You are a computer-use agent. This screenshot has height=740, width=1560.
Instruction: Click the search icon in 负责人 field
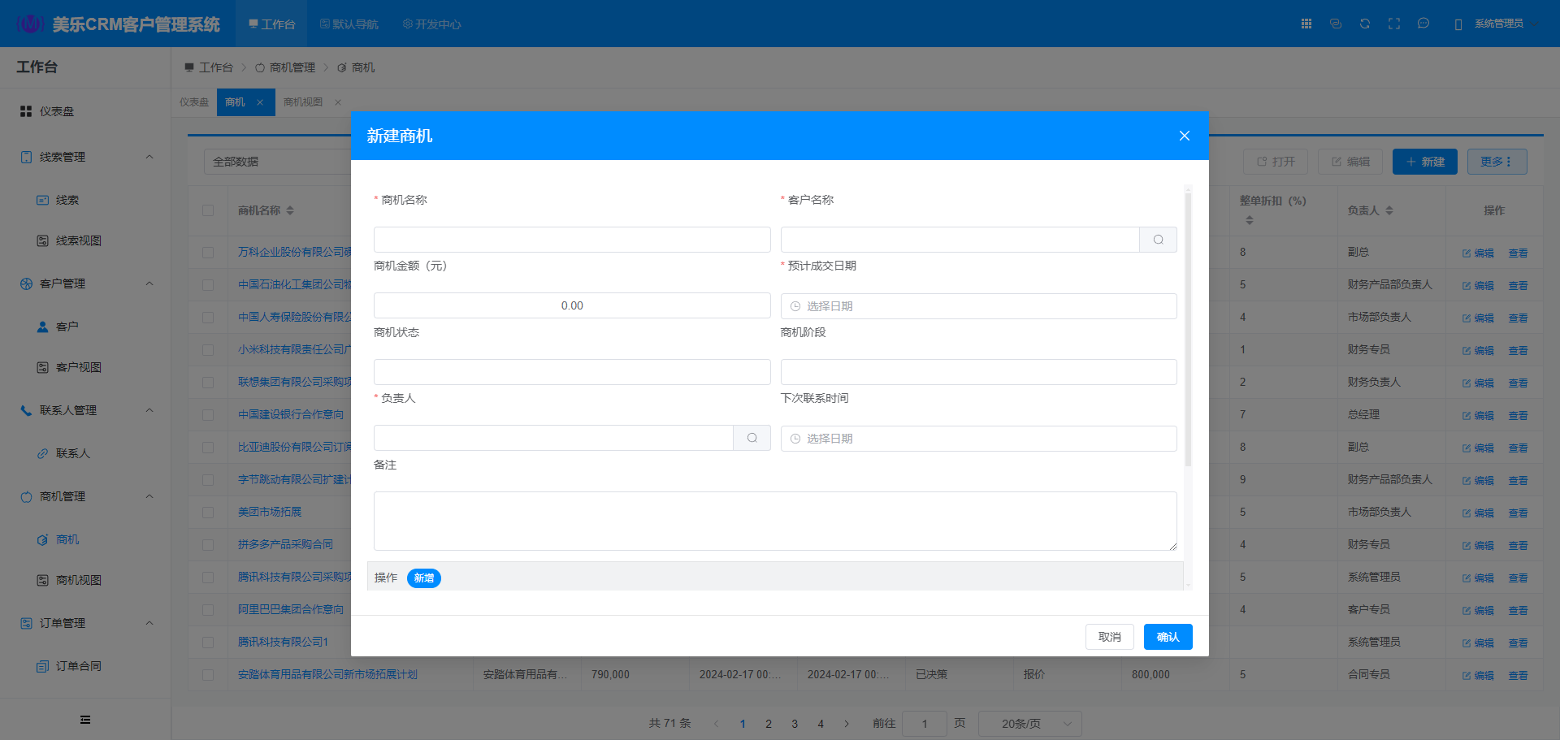coord(752,438)
